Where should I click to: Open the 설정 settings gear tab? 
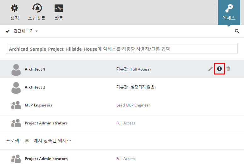point(15,12)
